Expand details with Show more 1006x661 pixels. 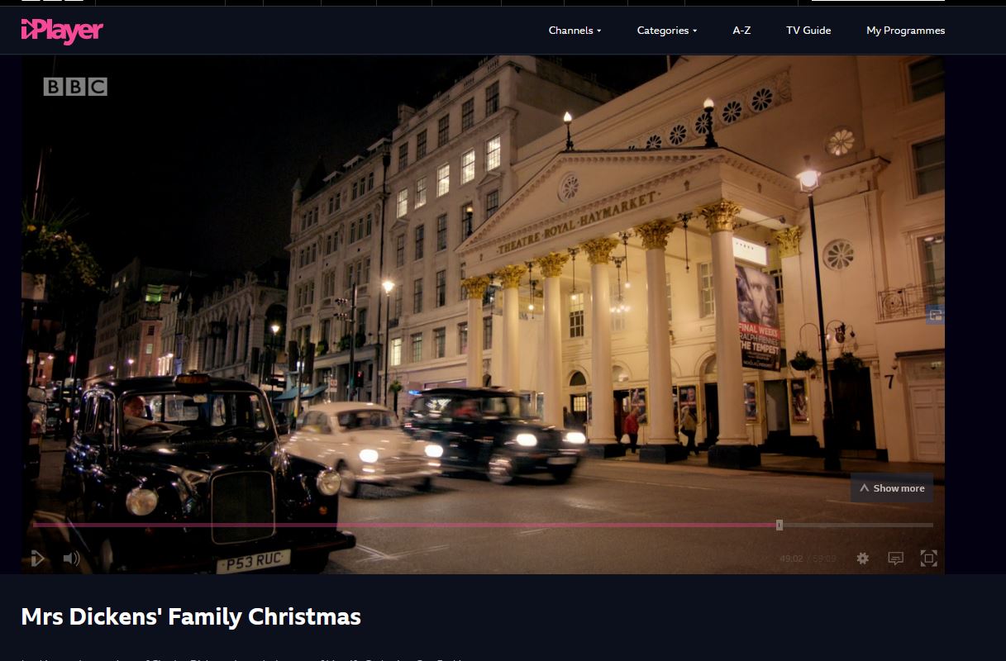pos(892,488)
